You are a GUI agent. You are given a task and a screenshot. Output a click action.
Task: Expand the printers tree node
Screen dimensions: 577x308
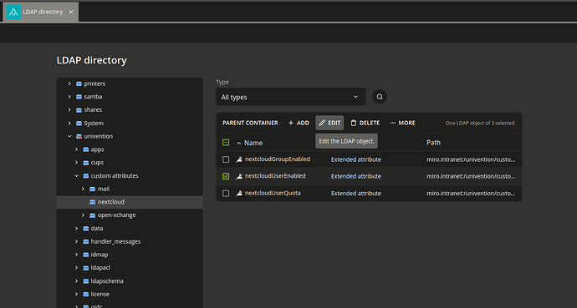(69, 83)
